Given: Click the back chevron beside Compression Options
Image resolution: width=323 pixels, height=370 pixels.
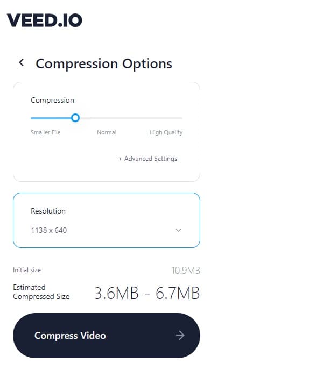Looking at the screenshot, I should (x=22, y=62).
